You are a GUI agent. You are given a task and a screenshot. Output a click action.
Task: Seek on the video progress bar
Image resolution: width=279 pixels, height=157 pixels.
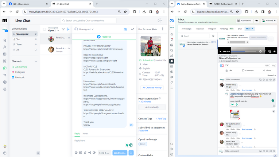pyautogui.click(x=243, y=51)
